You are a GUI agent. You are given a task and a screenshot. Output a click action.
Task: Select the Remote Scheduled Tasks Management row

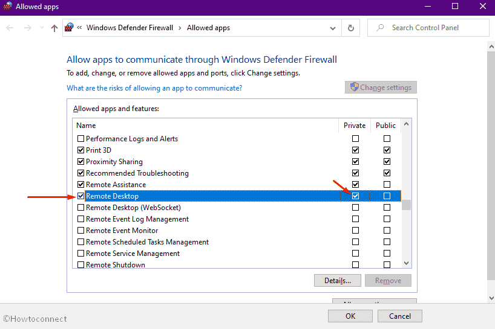click(237, 242)
